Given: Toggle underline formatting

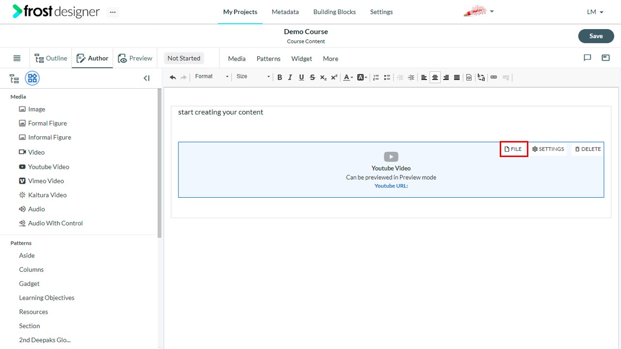Looking at the screenshot, I should pos(301,78).
